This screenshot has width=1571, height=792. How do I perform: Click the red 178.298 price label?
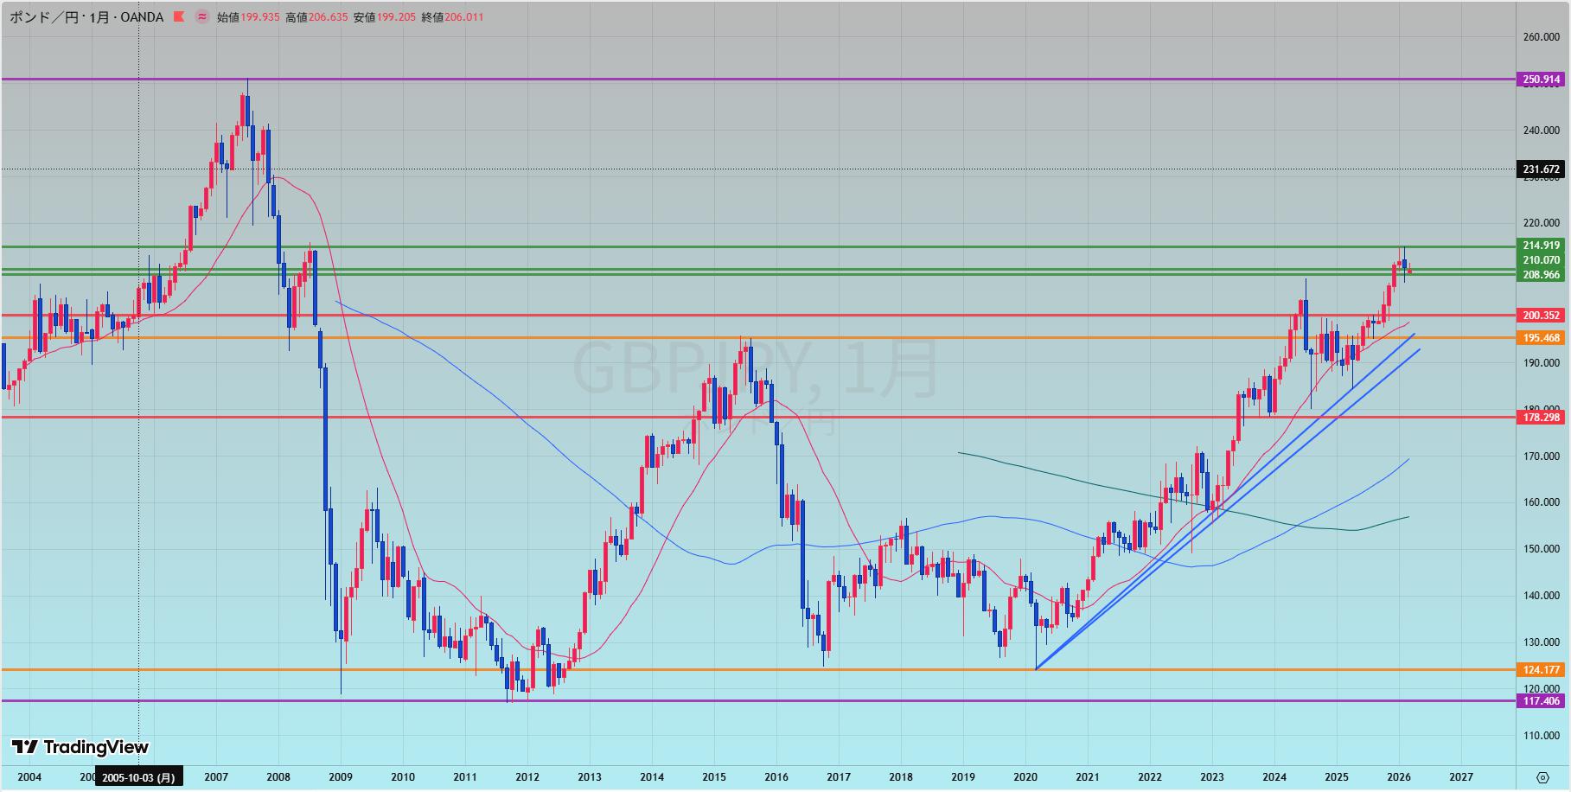tap(1541, 418)
